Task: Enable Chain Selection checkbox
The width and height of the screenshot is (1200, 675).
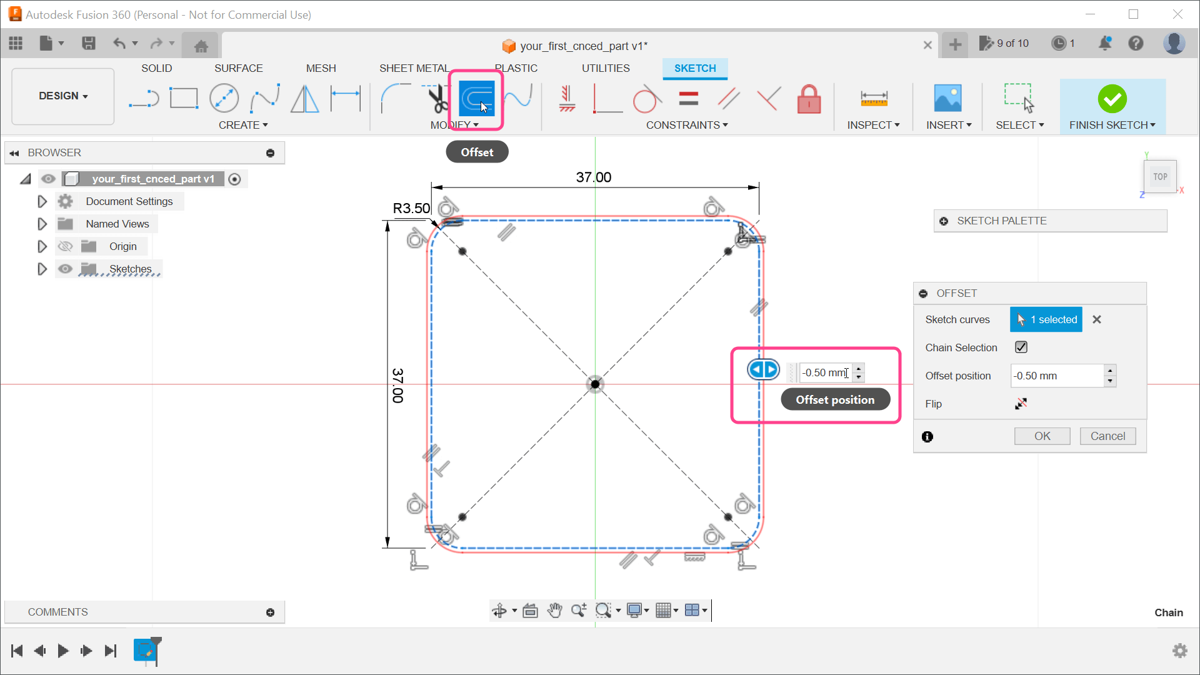Action: coord(1021,347)
